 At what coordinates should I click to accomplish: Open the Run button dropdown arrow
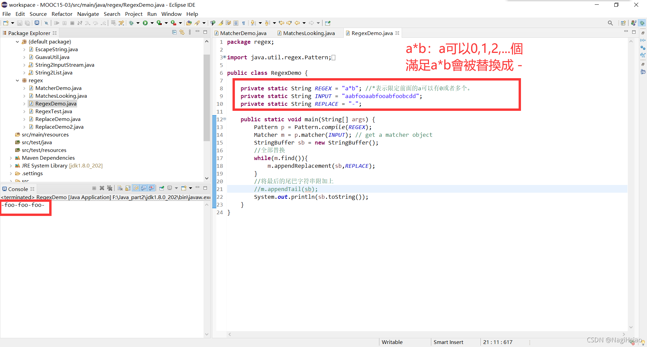(152, 23)
